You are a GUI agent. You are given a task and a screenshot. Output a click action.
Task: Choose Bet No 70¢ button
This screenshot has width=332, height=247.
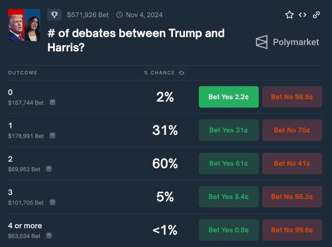tap(292, 130)
